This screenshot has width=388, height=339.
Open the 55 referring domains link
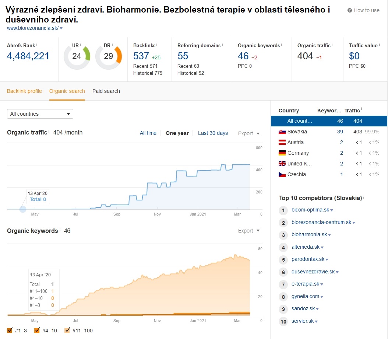183,56
